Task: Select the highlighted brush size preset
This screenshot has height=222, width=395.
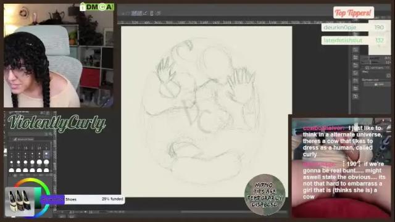Action: [x=46, y=154]
